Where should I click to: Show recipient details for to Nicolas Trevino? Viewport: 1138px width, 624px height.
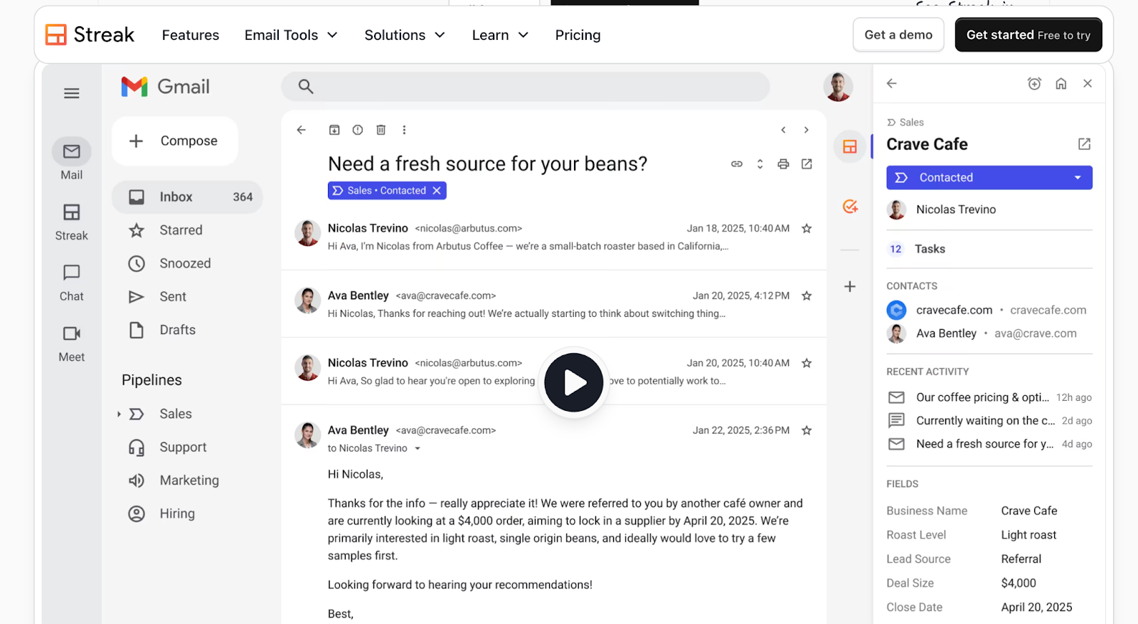(418, 448)
